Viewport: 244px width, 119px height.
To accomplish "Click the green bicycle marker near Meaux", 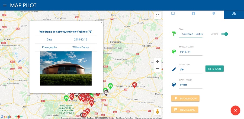I will pyautogui.click(x=110, y=86).
